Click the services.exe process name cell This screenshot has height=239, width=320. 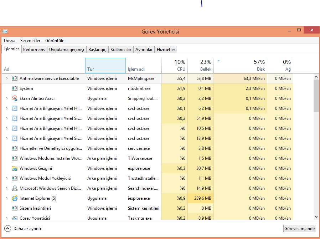pos(139,148)
